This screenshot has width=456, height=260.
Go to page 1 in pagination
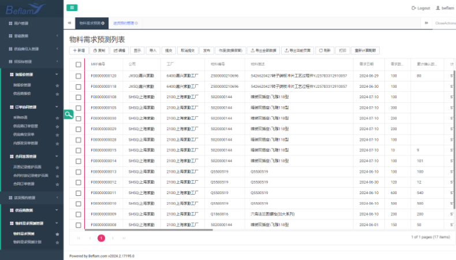[x=101, y=237]
